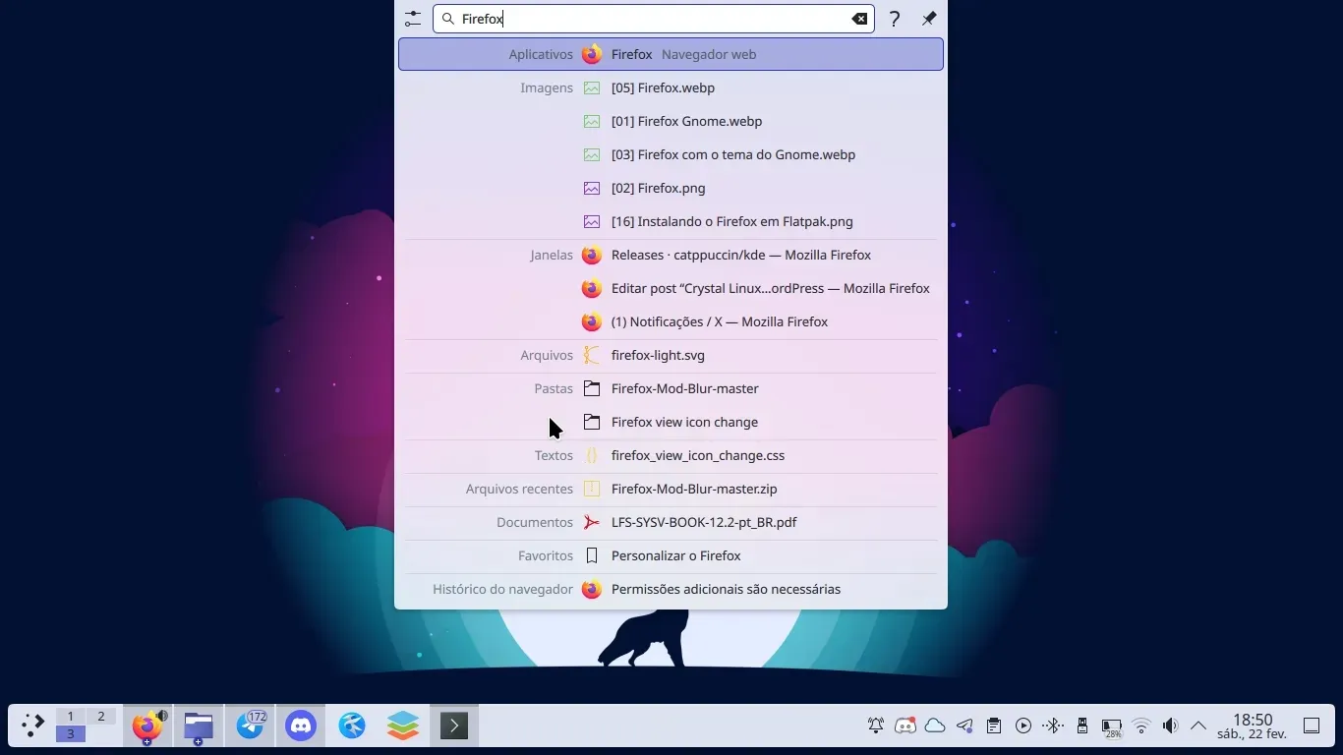Open Discord from the taskbar
1343x755 pixels.
(301, 726)
